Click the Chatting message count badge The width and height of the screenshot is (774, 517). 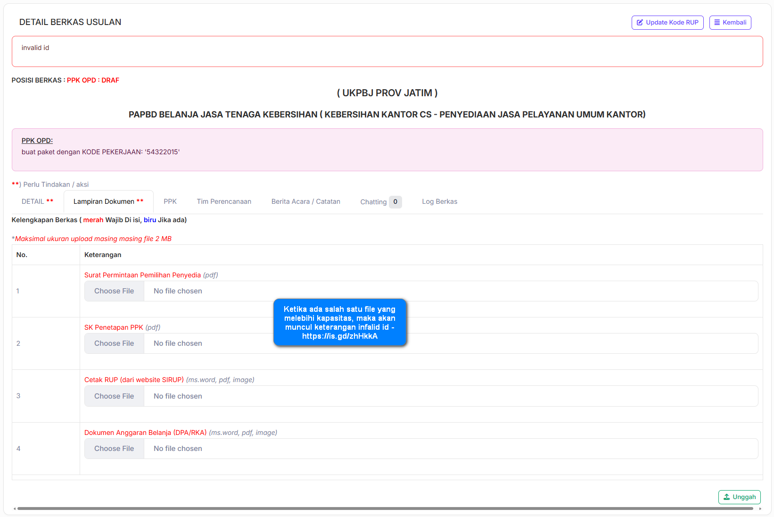[x=395, y=202]
